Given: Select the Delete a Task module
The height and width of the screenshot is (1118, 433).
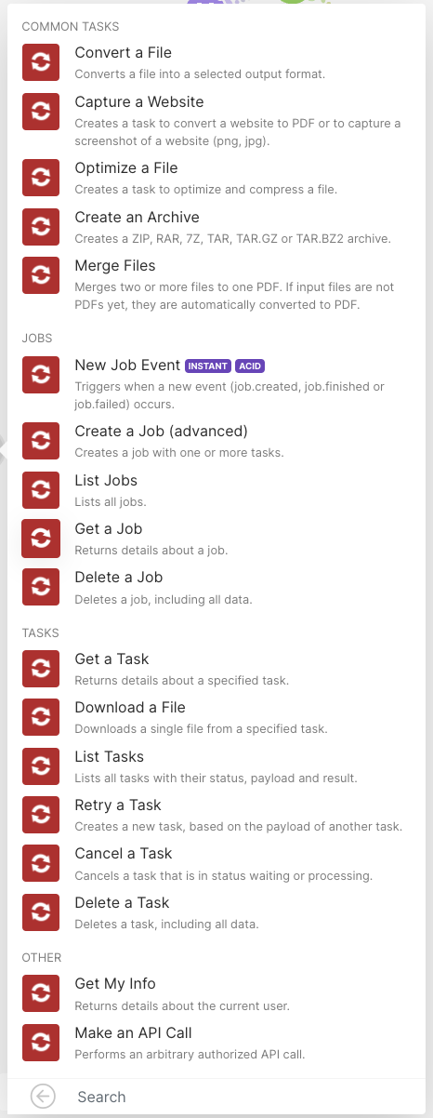Looking at the screenshot, I should tap(216, 912).
